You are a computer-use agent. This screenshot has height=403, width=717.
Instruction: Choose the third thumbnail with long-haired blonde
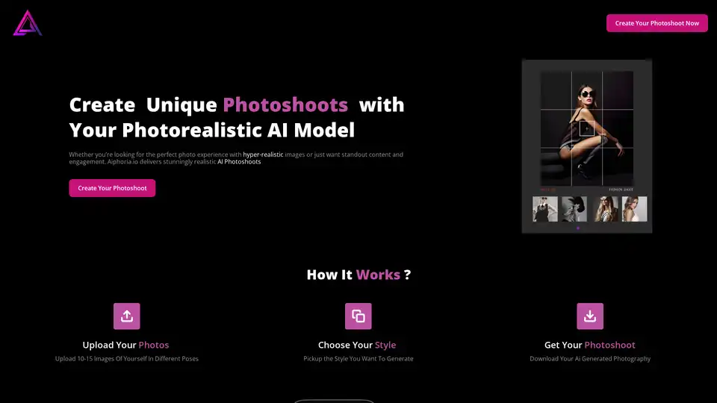pos(605,209)
